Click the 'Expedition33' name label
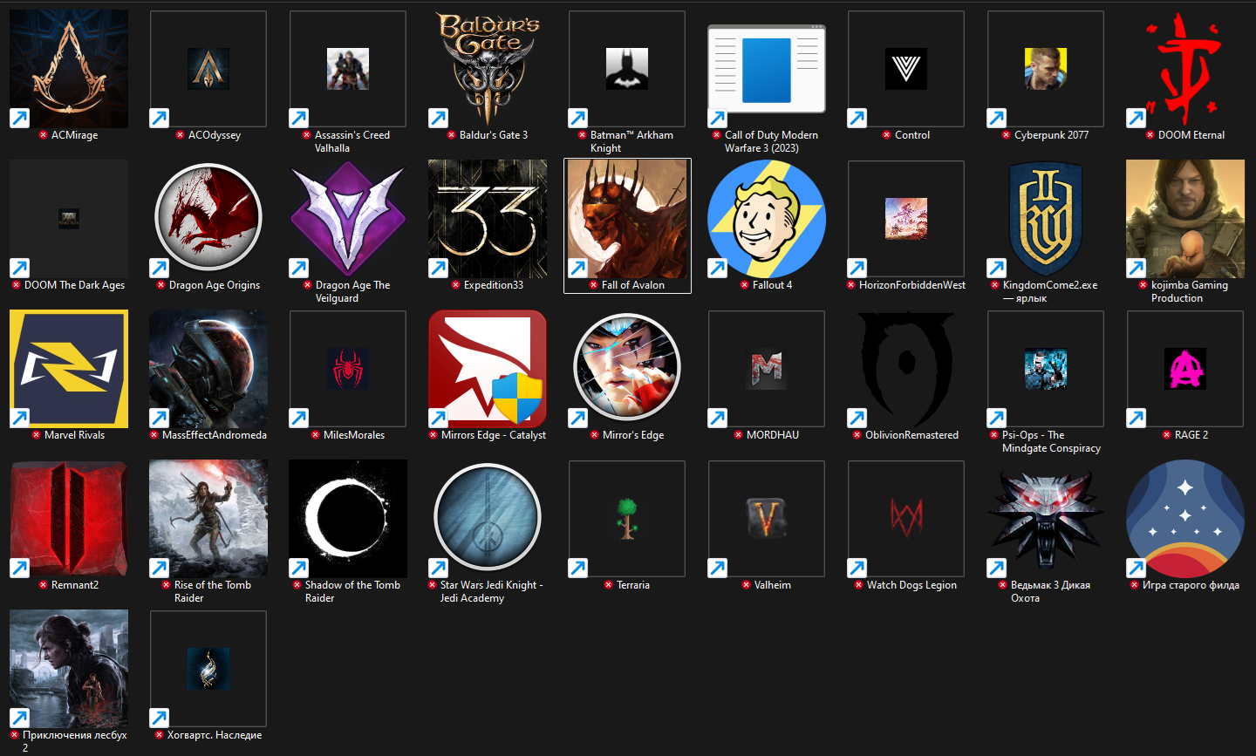1256x756 pixels. point(493,285)
